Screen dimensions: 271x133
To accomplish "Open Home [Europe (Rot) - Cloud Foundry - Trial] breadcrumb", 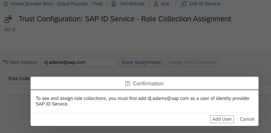I will pyautogui.click(x=57, y=4).
